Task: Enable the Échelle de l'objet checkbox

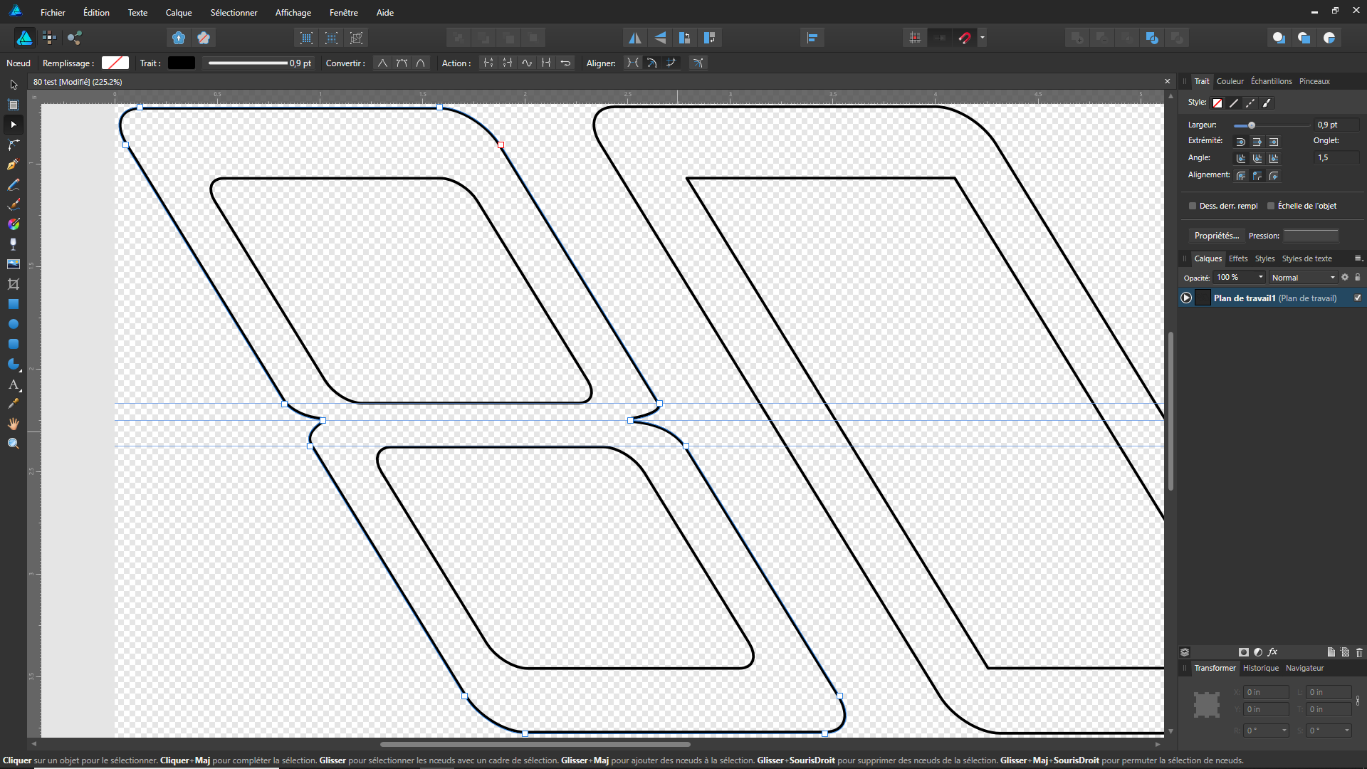Action: click(x=1271, y=206)
